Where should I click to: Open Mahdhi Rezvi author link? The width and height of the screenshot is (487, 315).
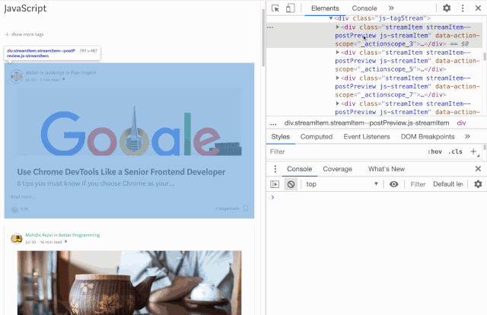[x=39, y=235]
